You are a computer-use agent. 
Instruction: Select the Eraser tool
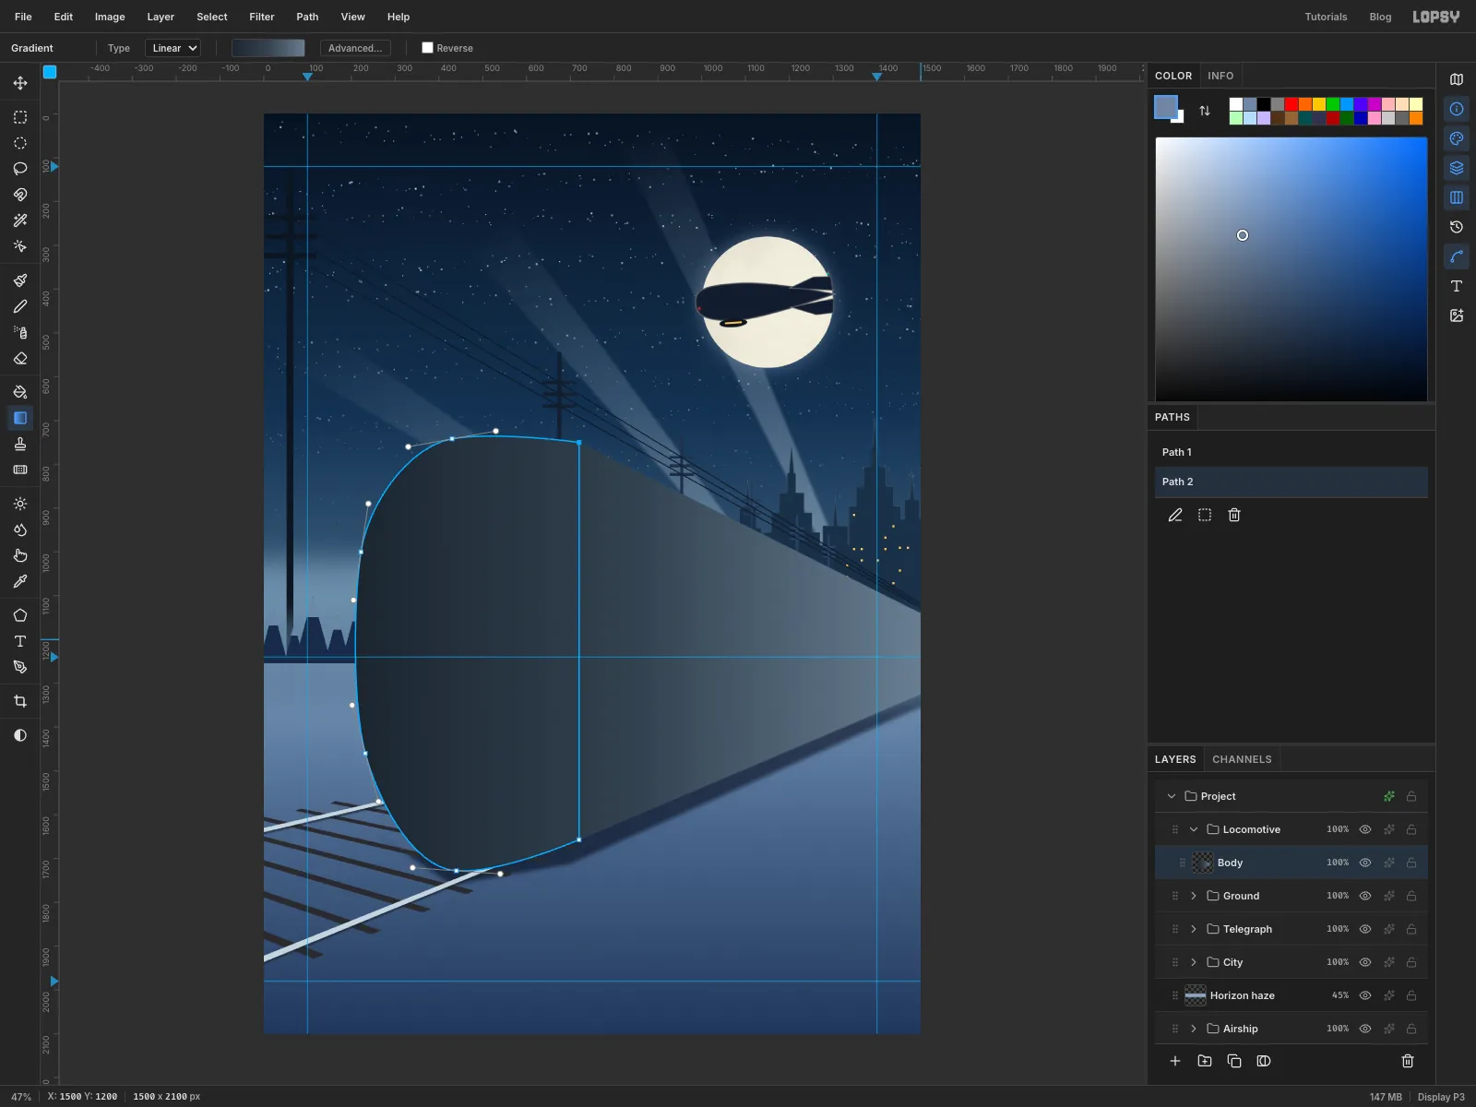pyautogui.click(x=20, y=358)
